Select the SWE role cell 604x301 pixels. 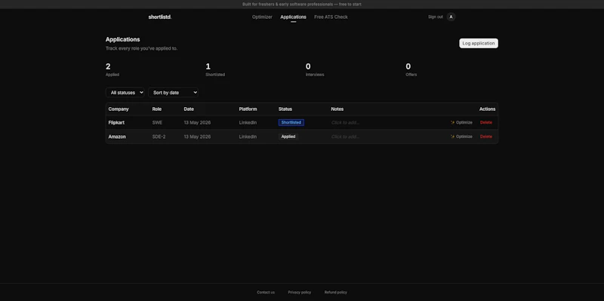pos(157,122)
